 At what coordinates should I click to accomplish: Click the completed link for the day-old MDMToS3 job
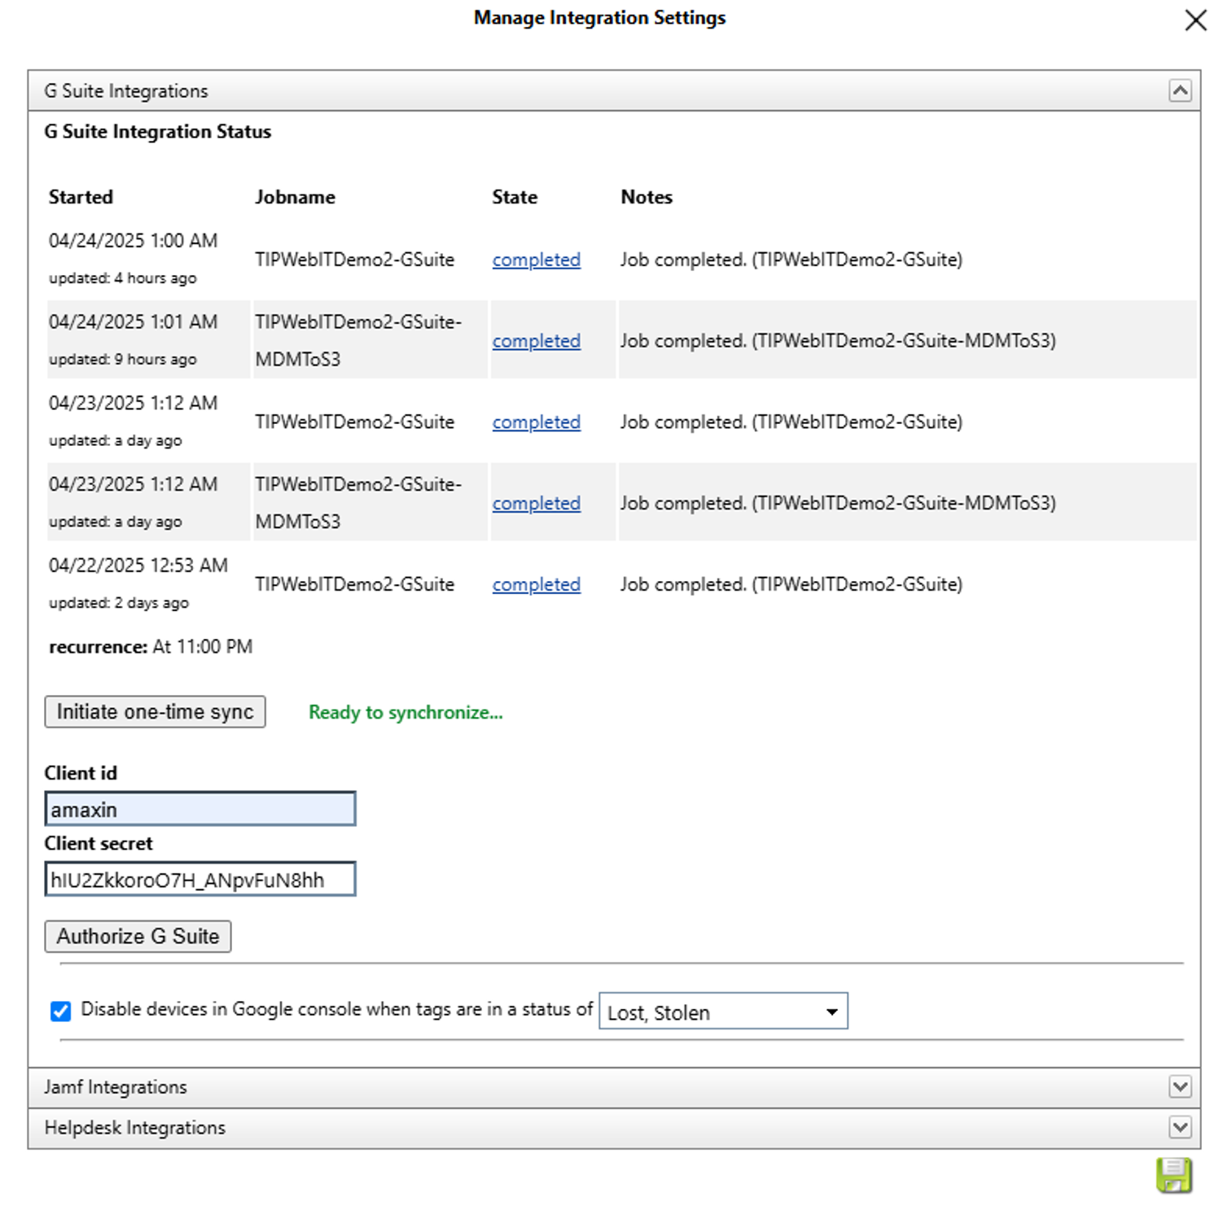(535, 503)
